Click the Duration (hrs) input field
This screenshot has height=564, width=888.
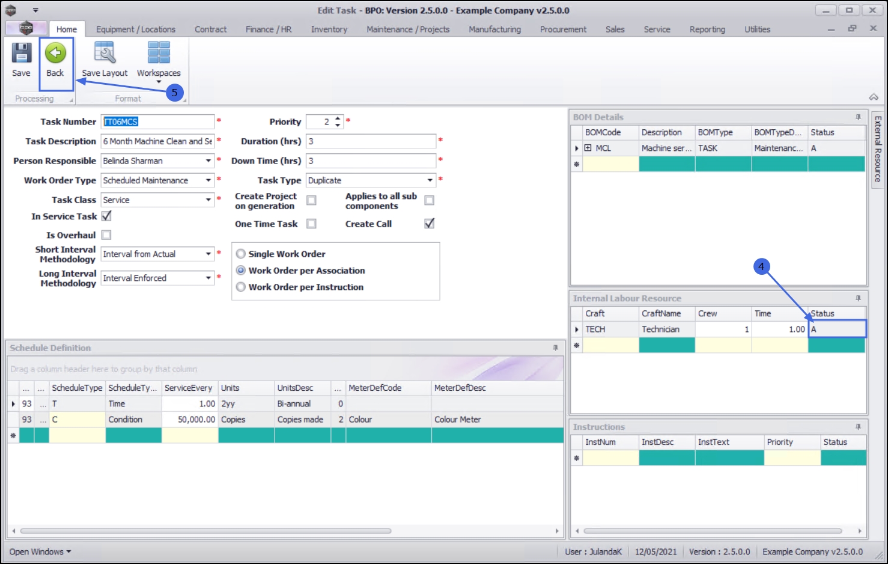click(x=371, y=141)
